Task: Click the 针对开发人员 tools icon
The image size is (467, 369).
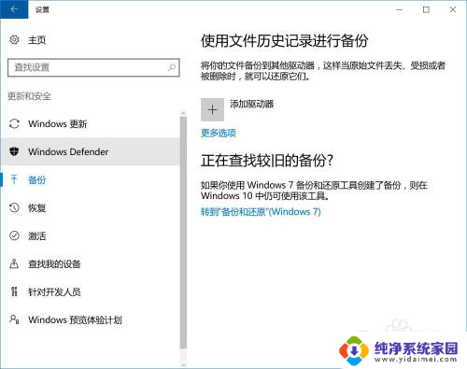Action: tap(14, 291)
